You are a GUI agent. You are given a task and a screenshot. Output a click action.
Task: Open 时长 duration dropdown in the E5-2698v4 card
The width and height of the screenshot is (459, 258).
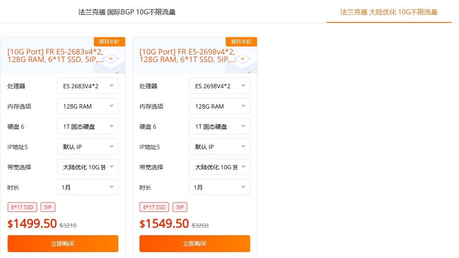219,187
